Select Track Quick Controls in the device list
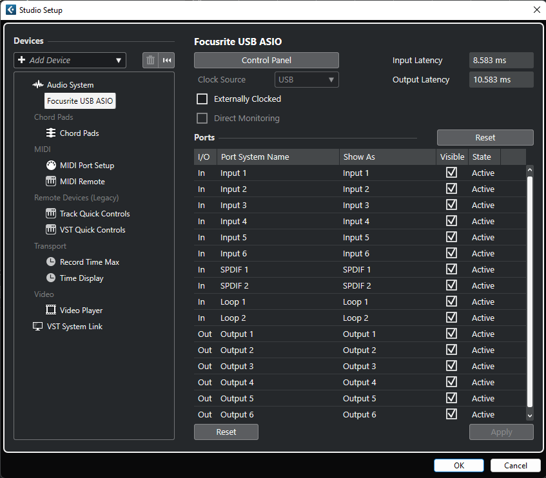 click(x=95, y=214)
